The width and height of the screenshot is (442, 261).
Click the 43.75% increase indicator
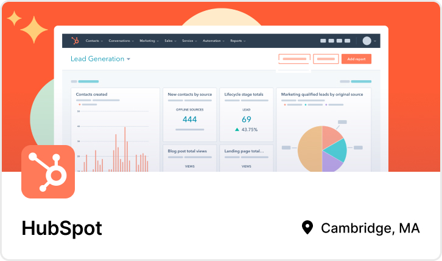pyautogui.click(x=246, y=129)
